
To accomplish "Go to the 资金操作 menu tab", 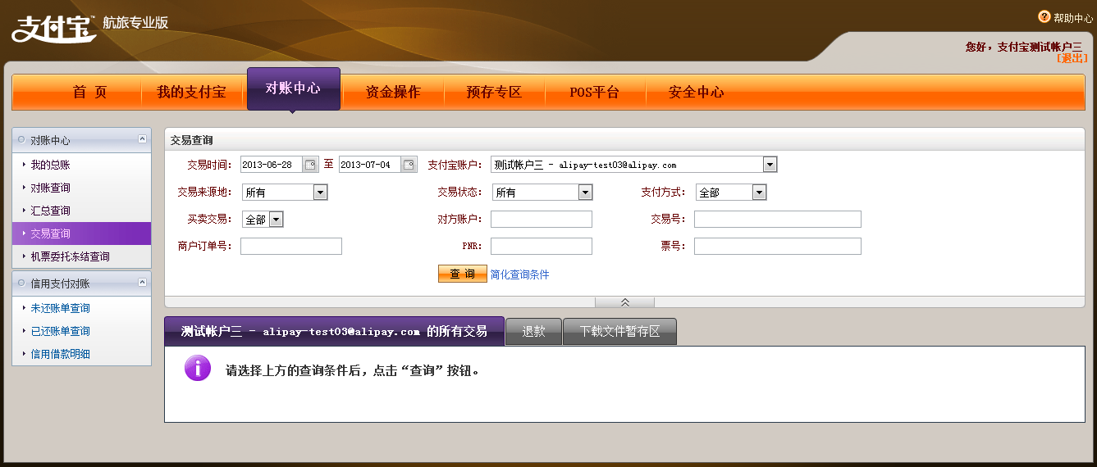I will [x=393, y=92].
